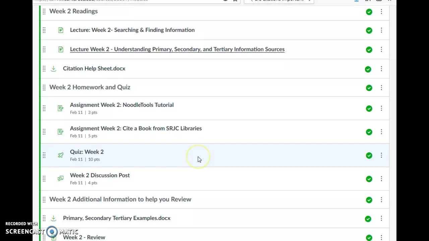This screenshot has width=429, height=241.
Task: Grab the drag handle for Primary, Secondary Tertiary Examples.docx
Action: [44, 219]
